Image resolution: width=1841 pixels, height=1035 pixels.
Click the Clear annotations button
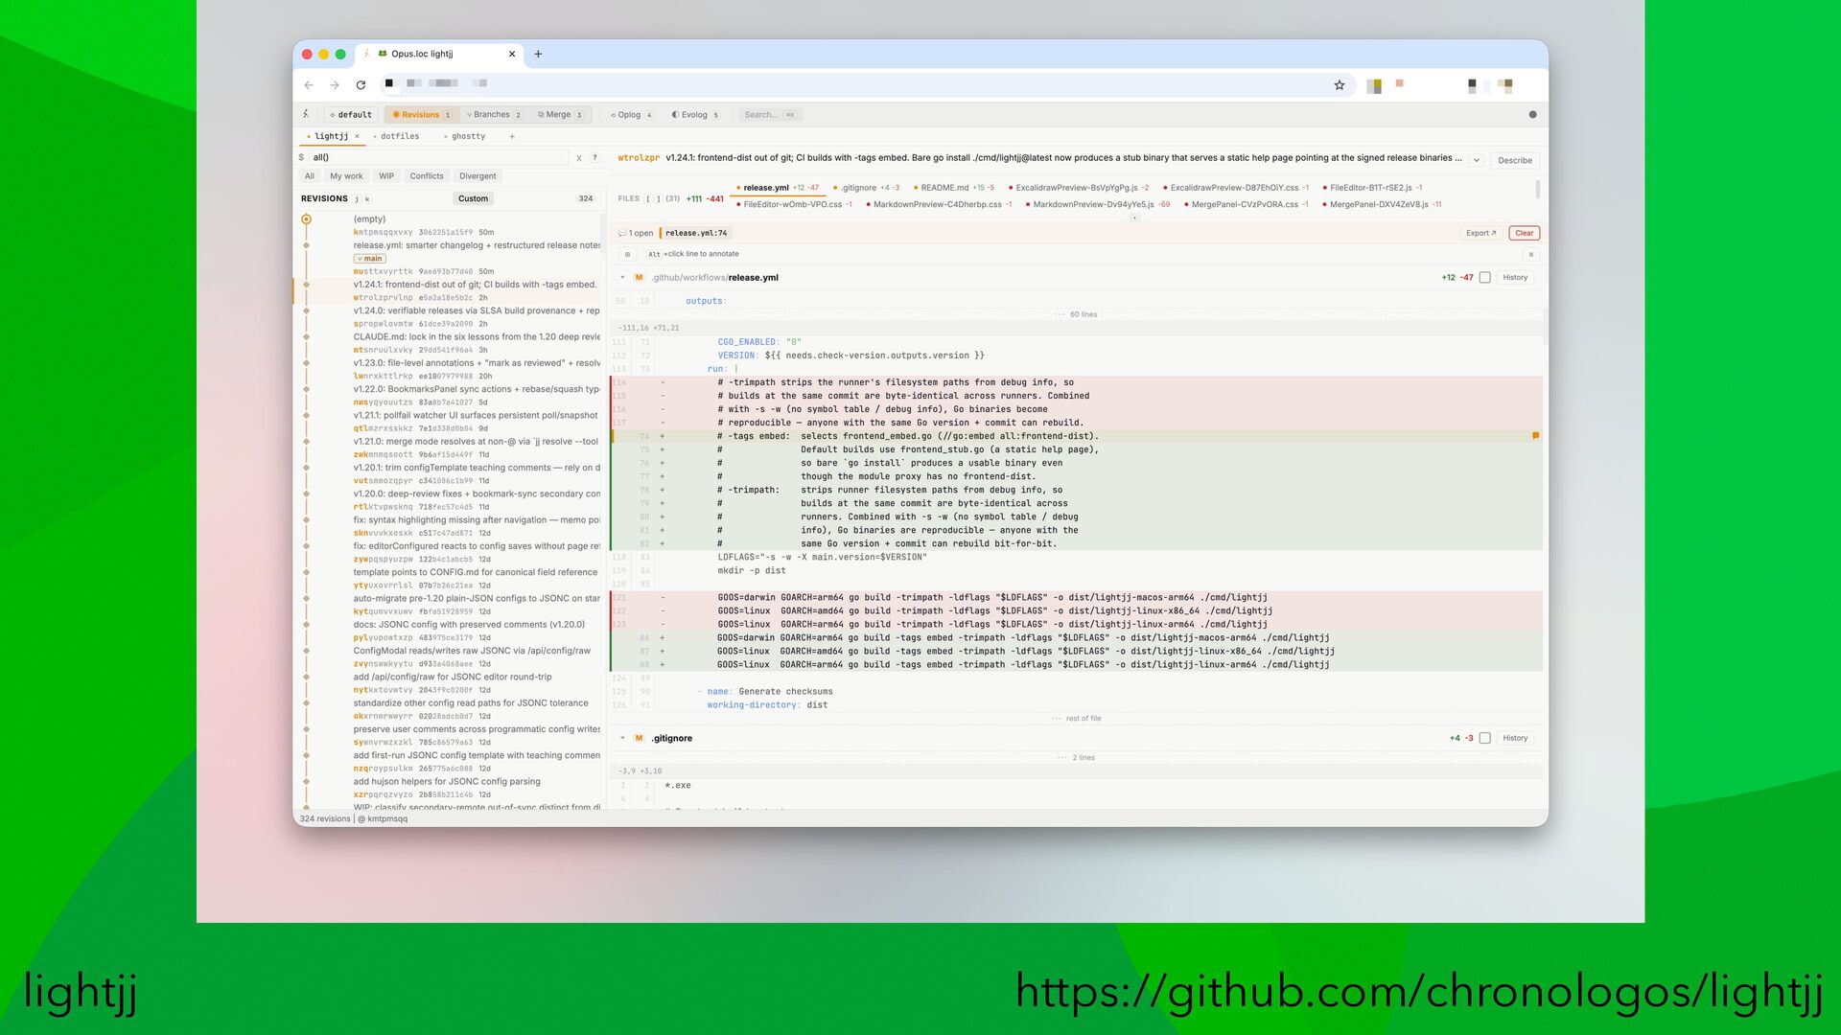(x=1524, y=233)
